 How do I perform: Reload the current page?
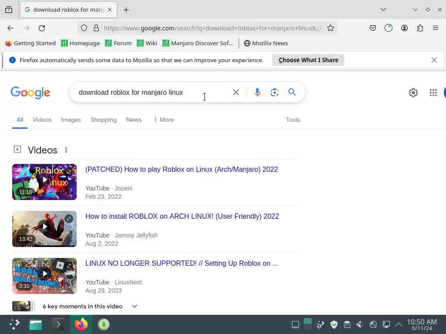point(42,28)
